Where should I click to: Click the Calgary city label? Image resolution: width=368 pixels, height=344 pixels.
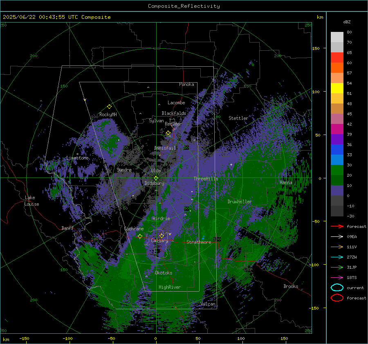pyautogui.click(x=159, y=241)
